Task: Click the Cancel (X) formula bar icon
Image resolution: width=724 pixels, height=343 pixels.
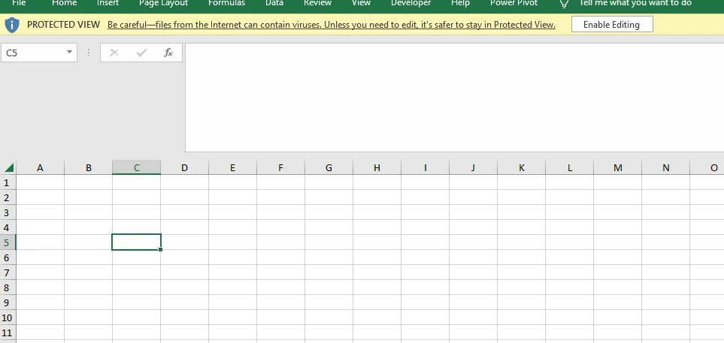Action: pyautogui.click(x=114, y=53)
